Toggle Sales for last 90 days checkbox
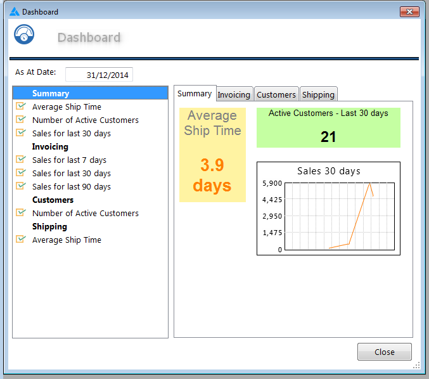 21,186
